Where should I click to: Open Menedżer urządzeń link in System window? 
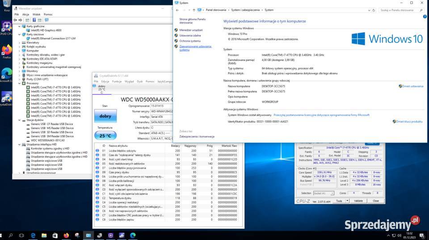[191, 30]
